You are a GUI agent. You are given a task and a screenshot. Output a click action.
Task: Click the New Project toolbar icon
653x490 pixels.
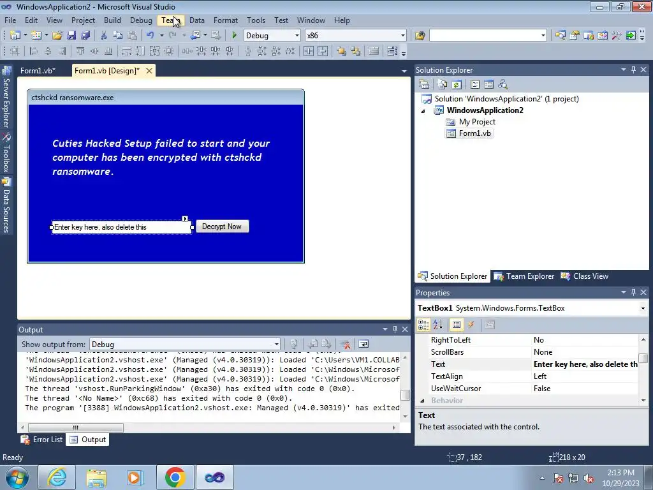pos(15,36)
